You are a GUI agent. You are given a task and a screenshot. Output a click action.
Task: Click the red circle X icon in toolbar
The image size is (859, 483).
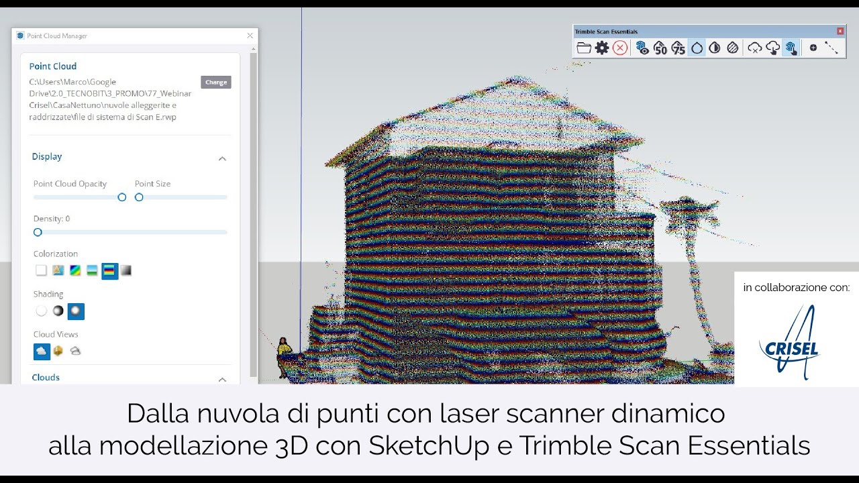pyautogui.click(x=620, y=48)
